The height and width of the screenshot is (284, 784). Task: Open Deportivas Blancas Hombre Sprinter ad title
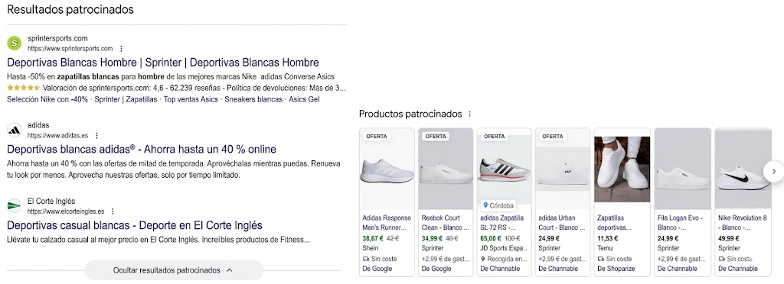[163, 63]
